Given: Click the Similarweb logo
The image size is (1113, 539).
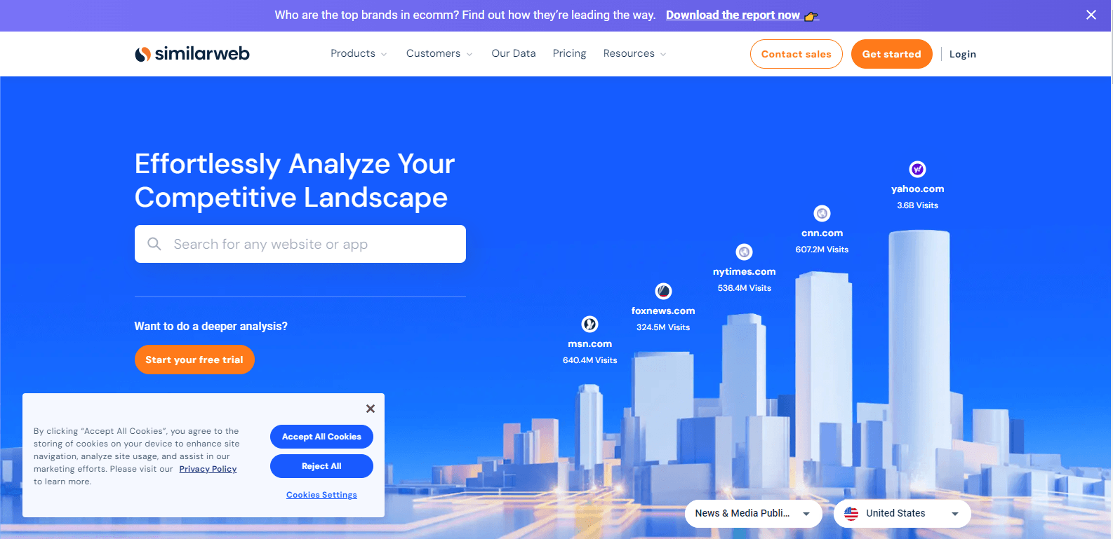Looking at the screenshot, I should [192, 54].
